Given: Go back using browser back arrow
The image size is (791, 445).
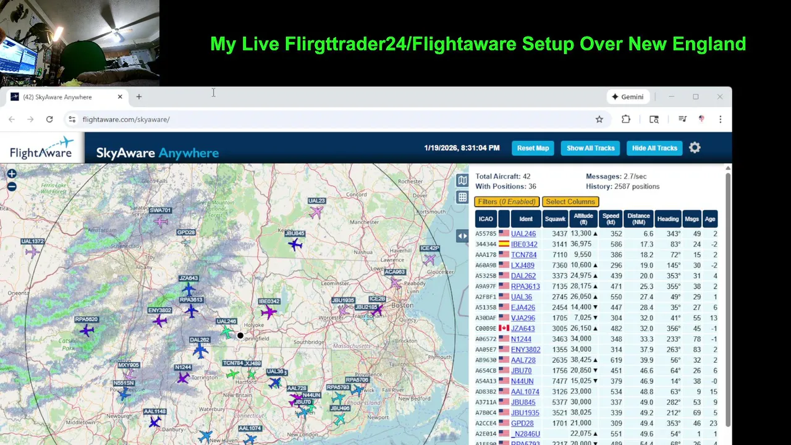Looking at the screenshot, I should (12, 119).
